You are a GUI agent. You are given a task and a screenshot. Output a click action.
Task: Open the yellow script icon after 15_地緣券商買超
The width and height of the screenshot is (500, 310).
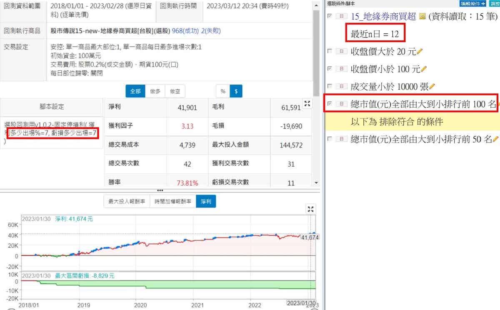pyautogui.click(x=422, y=17)
